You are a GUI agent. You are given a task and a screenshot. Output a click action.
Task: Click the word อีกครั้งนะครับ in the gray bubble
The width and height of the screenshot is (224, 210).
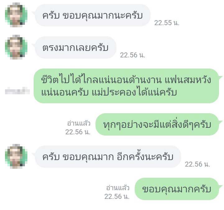click(145, 156)
